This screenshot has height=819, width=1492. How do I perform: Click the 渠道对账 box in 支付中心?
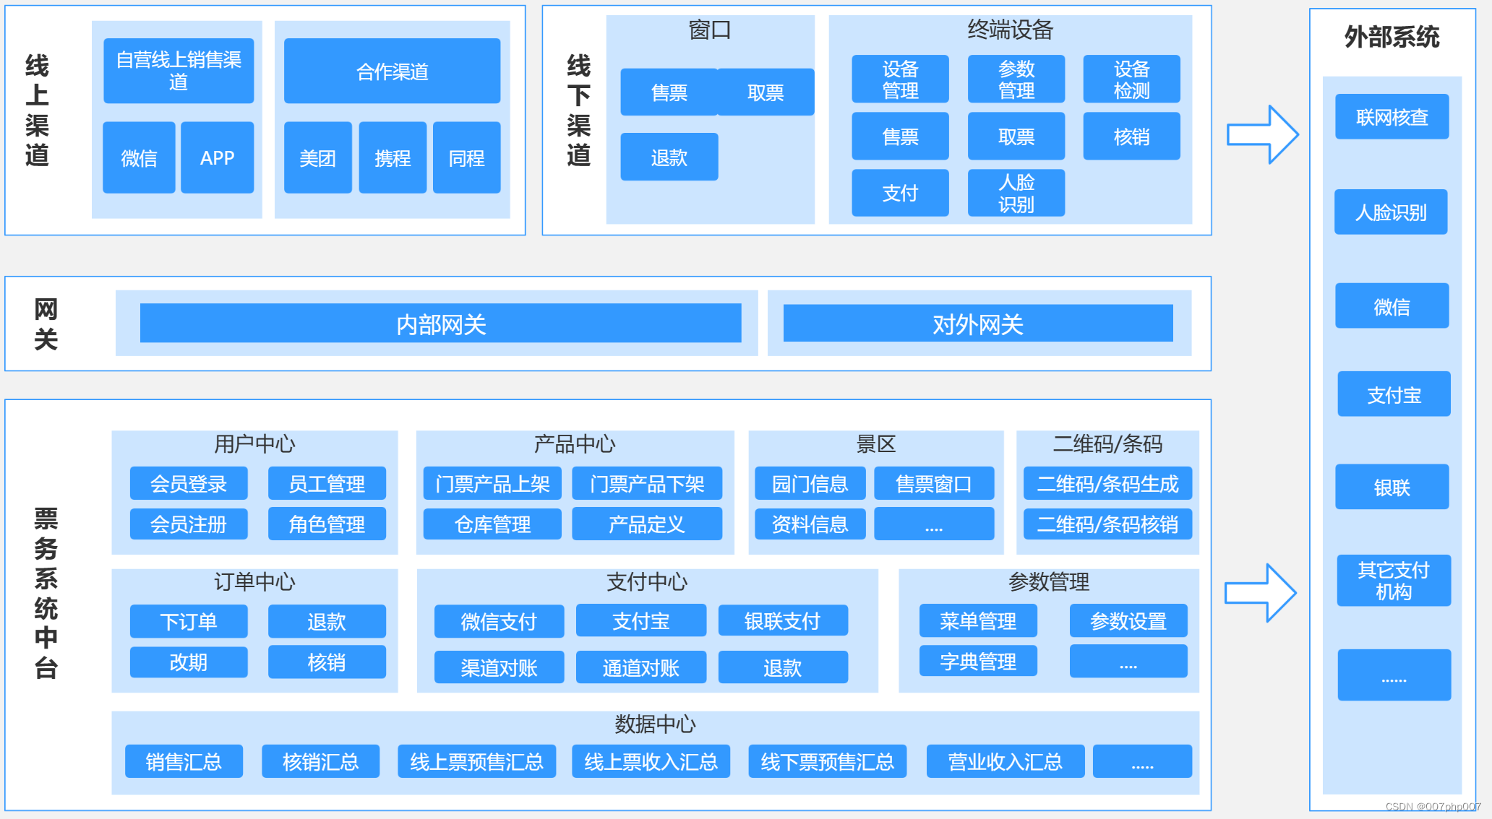click(x=499, y=667)
